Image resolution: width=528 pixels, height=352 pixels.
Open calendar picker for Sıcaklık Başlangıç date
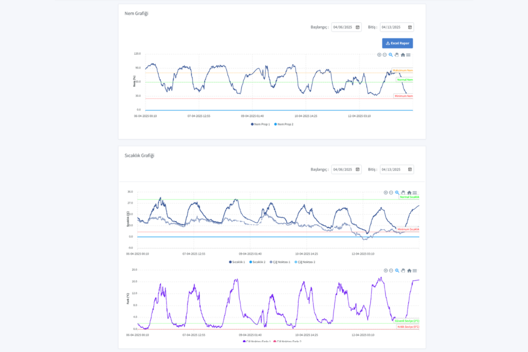click(358, 170)
